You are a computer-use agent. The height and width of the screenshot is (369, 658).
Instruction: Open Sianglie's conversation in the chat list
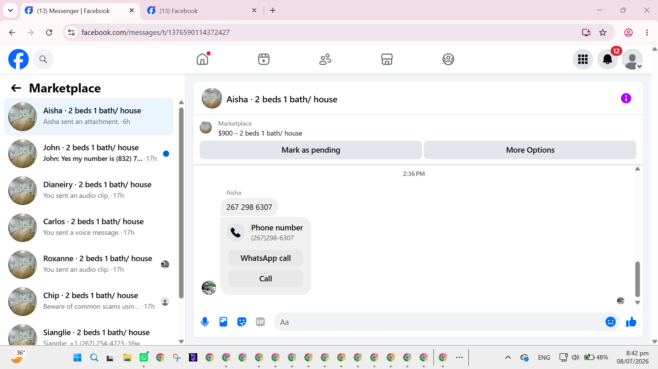[x=89, y=333]
